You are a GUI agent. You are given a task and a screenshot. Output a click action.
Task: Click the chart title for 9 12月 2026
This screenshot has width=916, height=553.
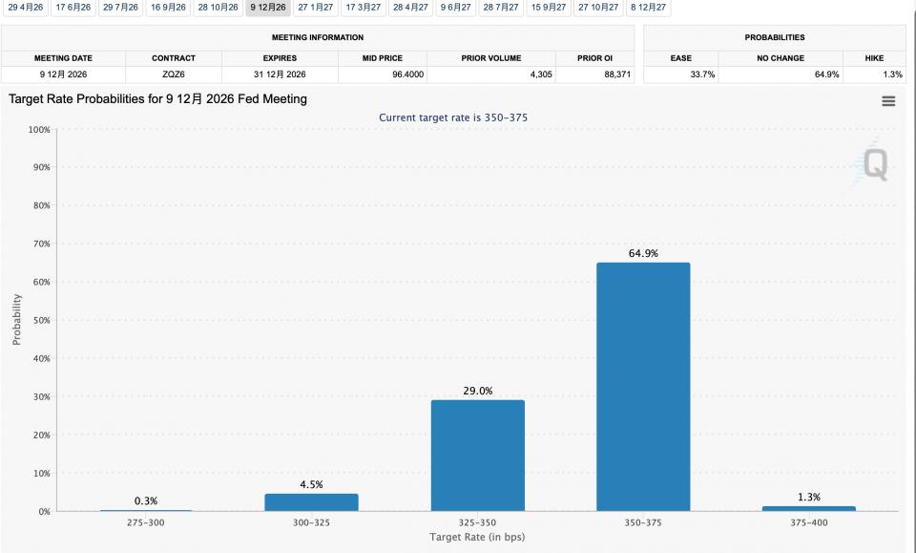pyautogui.click(x=157, y=99)
